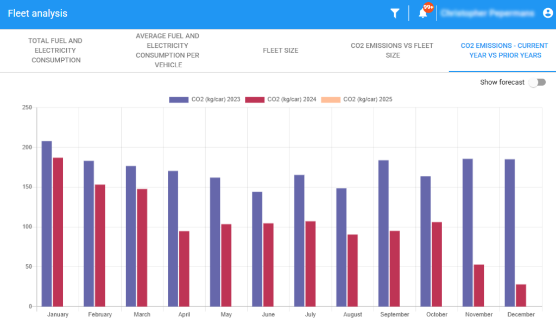This screenshot has width=556, height=330.
Task: Hide the CO2 (kg/car) 2024 legend series
Action: (281, 99)
